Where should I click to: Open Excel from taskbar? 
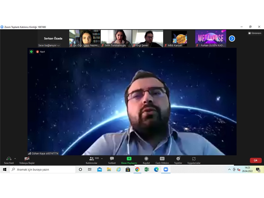[x=147, y=169]
